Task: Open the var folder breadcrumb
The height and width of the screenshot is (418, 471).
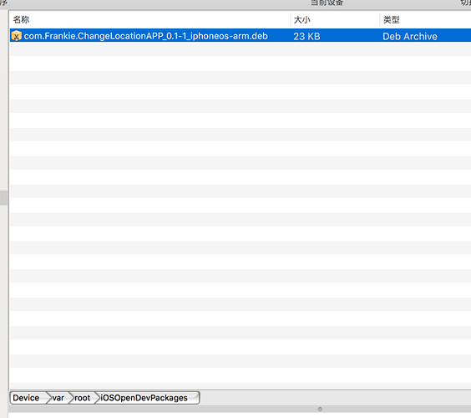Action: pyautogui.click(x=58, y=398)
